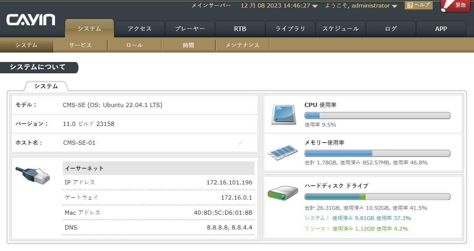Click the date text 12 月 08 2023 14:46:27
Image resolution: width=474 pixels, height=251 pixels.
coord(276,6)
